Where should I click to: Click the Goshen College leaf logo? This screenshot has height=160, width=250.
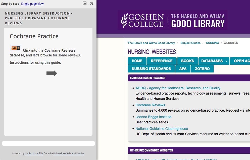point(124,20)
